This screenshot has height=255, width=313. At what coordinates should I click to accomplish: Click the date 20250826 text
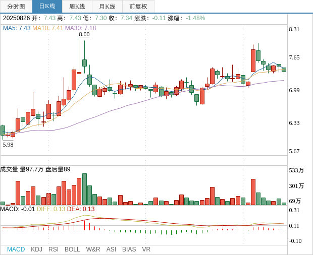click(x=16, y=18)
